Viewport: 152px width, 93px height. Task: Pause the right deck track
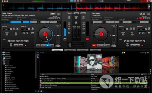[99, 46]
